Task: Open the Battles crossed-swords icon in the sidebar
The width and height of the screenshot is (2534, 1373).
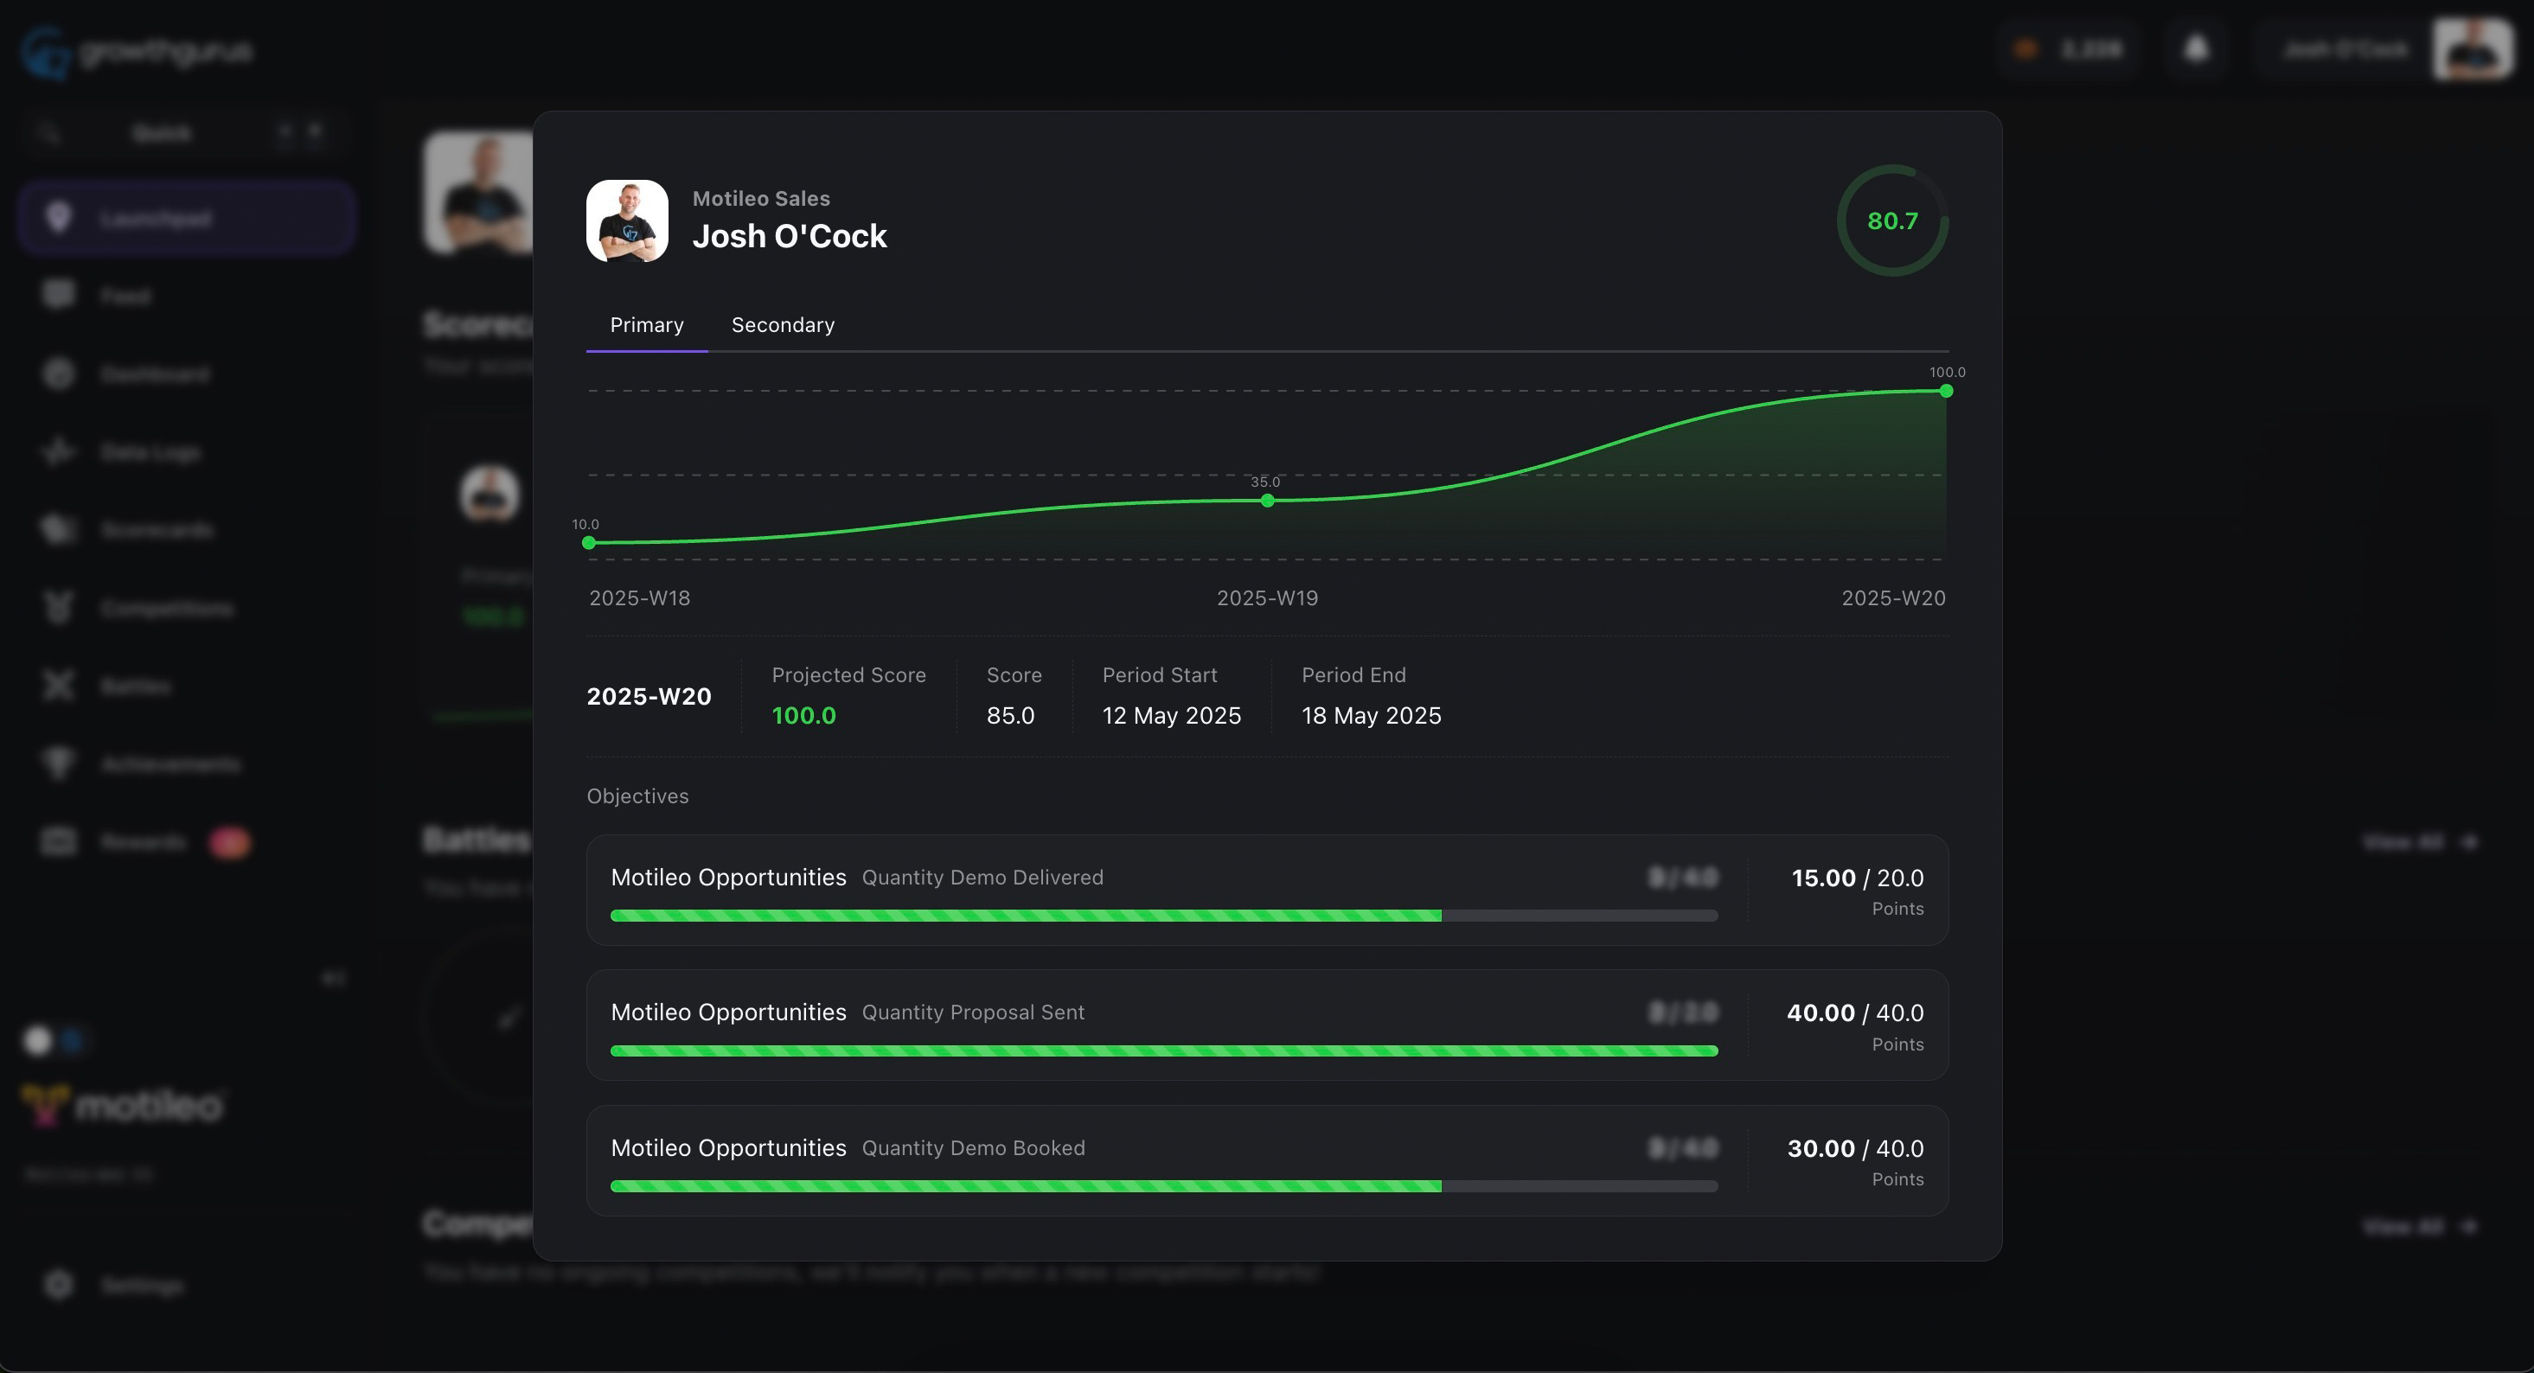Action: point(59,686)
